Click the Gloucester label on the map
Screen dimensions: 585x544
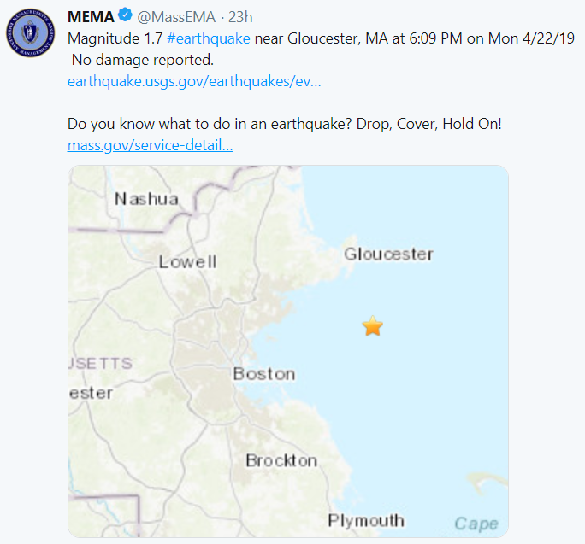point(388,254)
